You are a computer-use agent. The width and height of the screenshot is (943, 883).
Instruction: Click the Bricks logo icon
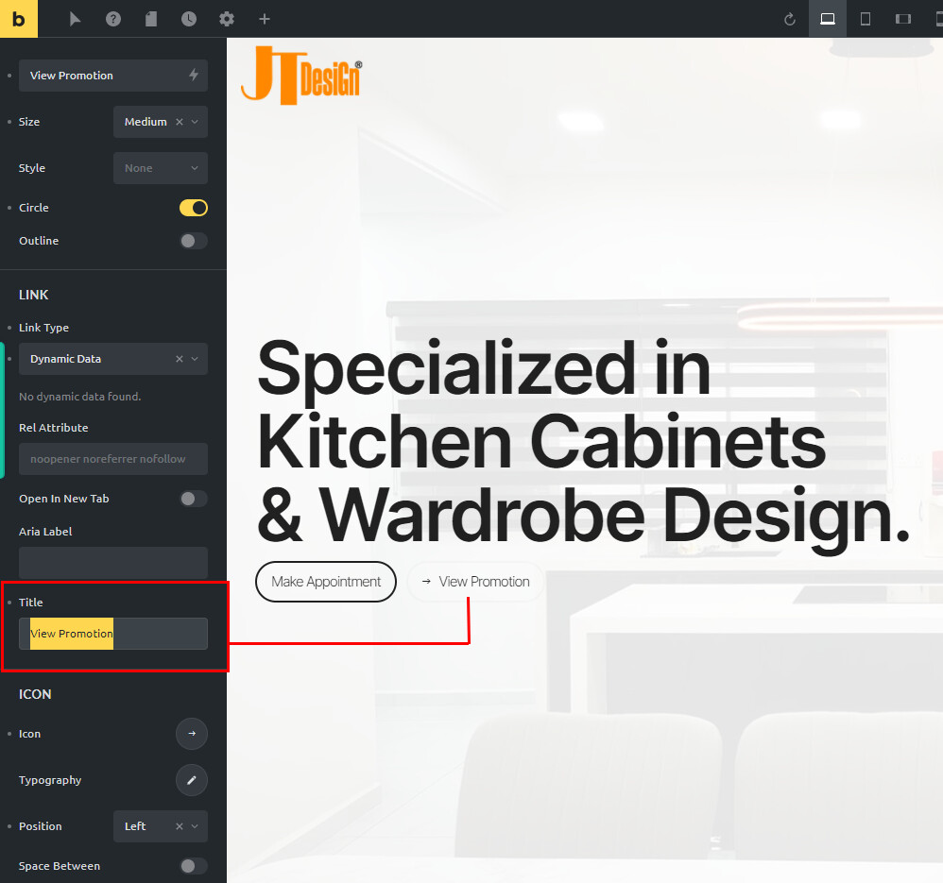[x=19, y=19]
